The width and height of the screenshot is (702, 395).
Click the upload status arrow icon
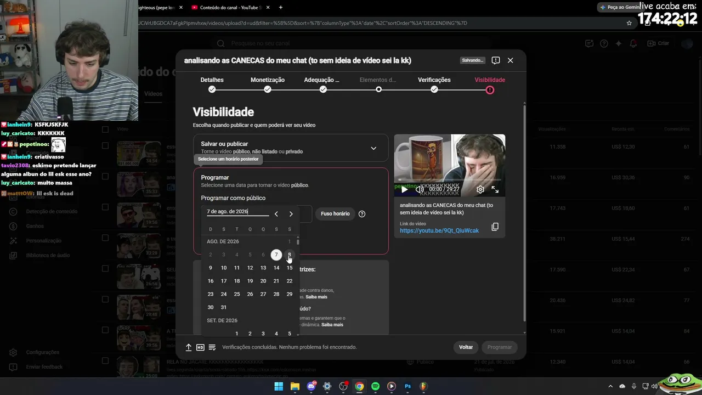[189, 347]
